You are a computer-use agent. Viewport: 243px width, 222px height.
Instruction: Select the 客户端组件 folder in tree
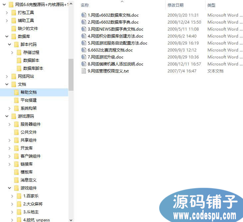tap(31, 156)
